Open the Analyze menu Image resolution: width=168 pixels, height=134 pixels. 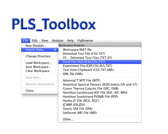(57, 40)
